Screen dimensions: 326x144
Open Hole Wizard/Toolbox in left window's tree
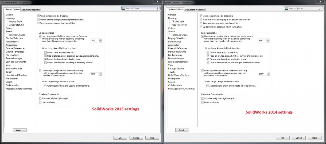point(16,75)
